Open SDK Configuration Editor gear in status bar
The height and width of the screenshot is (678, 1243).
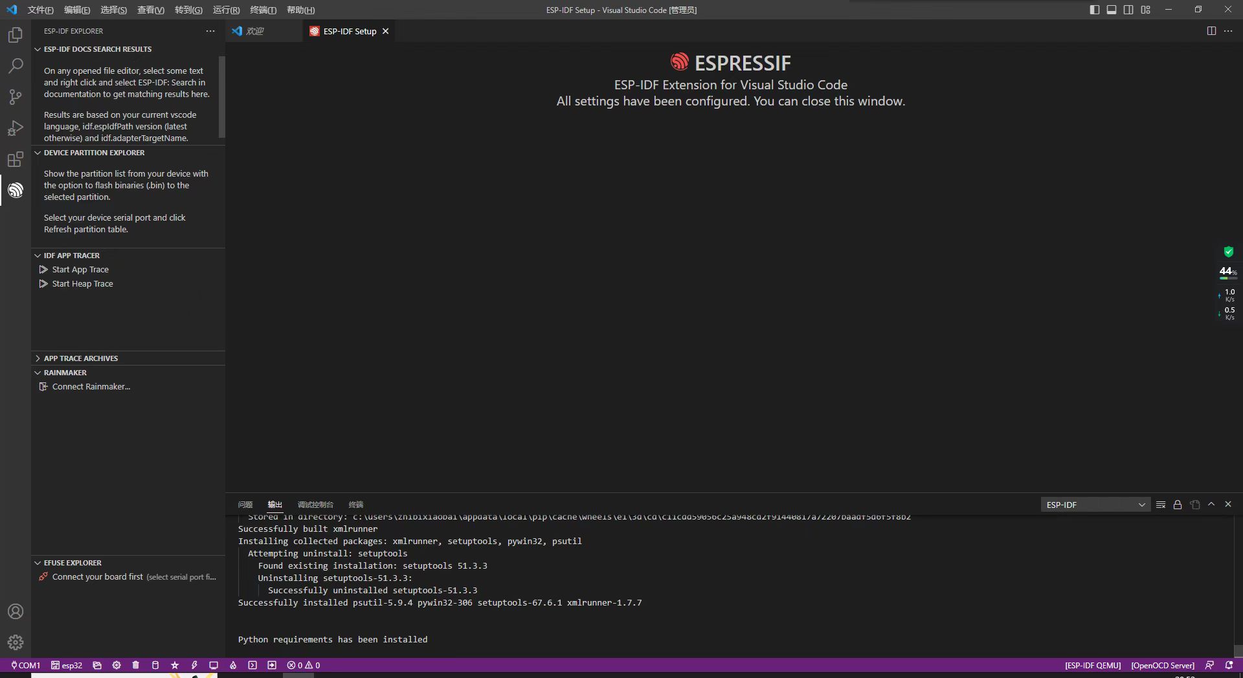click(117, 665)
